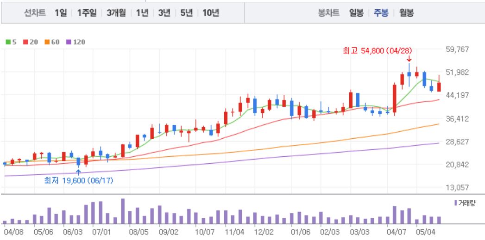Click the 08/05 date axis label
This screenshot has height=240, width=485.
pyautogui.click(x=139, y=232)
